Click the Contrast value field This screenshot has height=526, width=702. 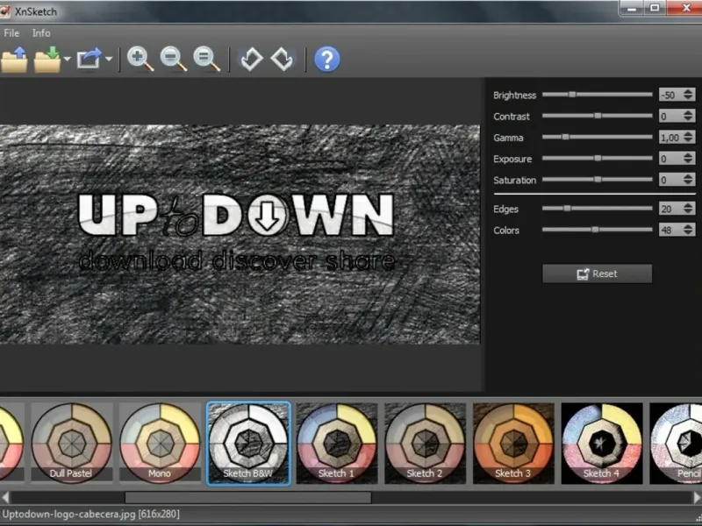[x=670, y=117]
